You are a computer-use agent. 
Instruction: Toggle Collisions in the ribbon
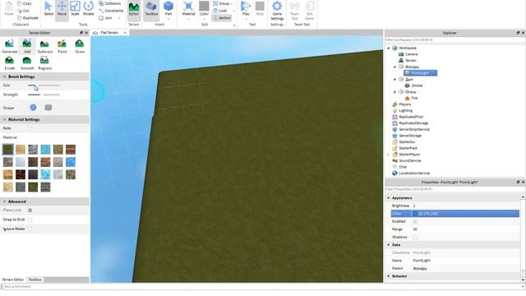[x=109, y=3]
